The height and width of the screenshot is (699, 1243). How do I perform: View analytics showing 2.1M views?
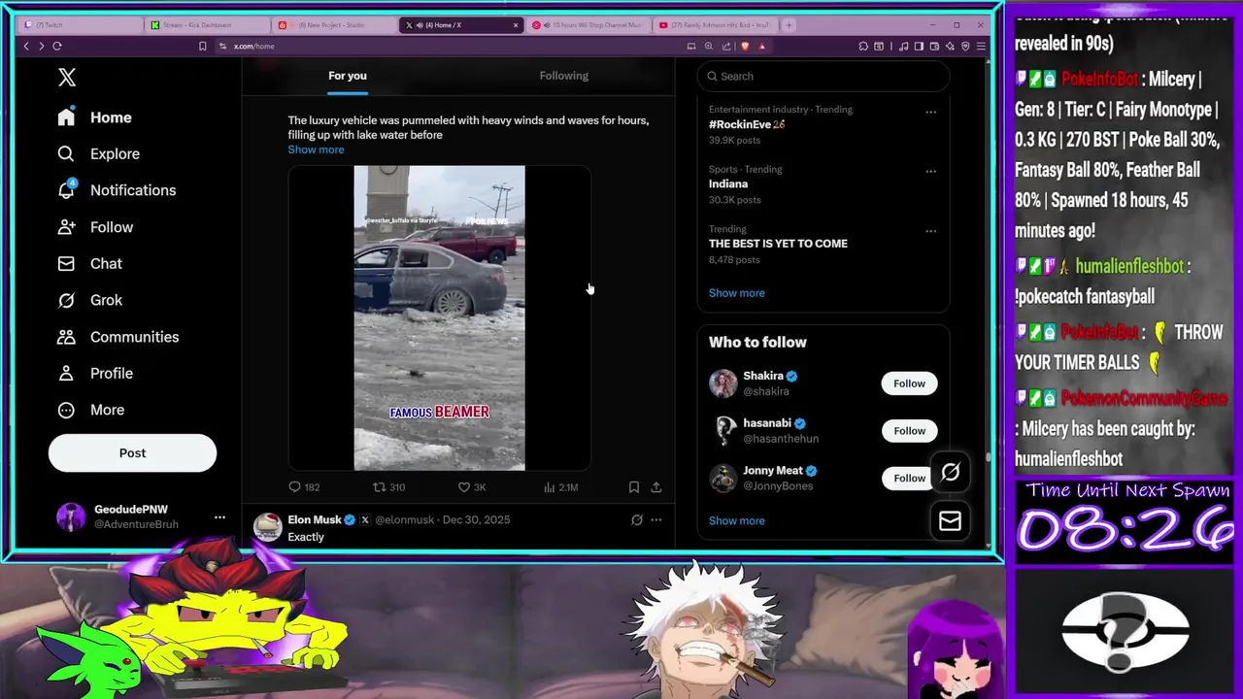560,487
